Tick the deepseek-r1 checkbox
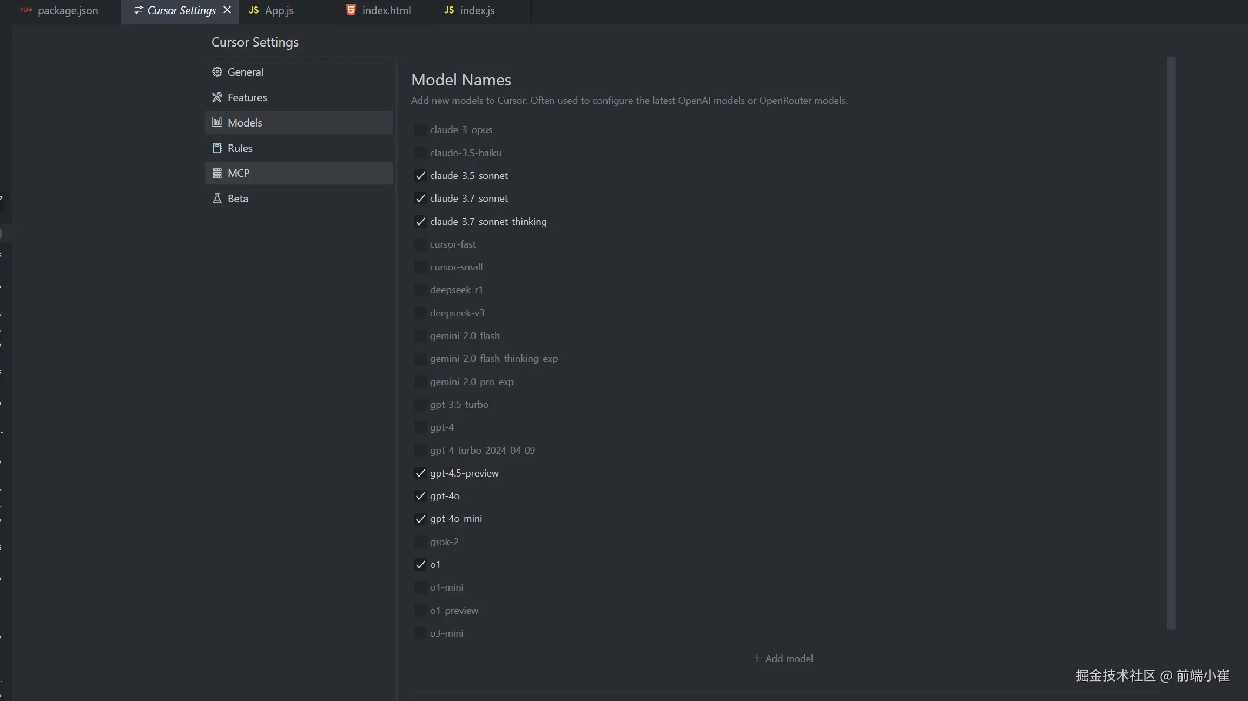1248x701 pixels. 420,290
